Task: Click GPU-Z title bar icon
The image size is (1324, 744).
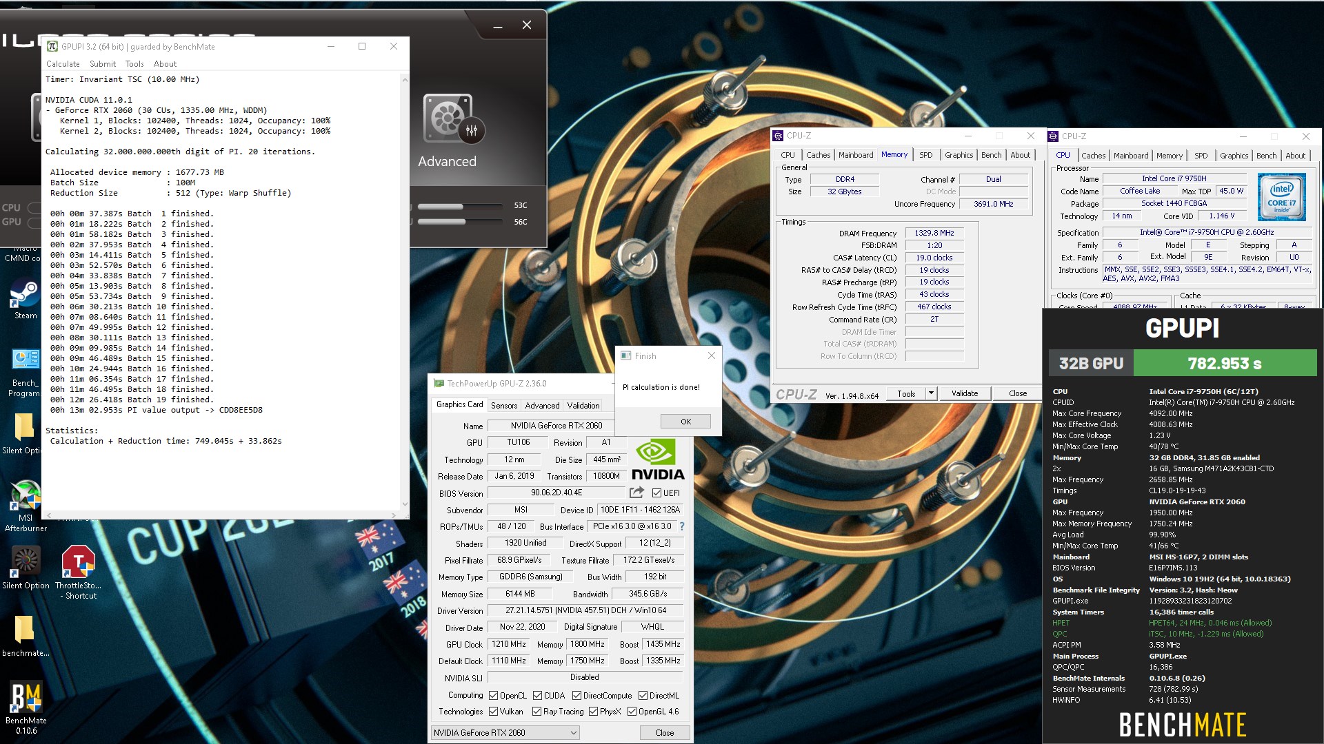Action: click(439, 384)
